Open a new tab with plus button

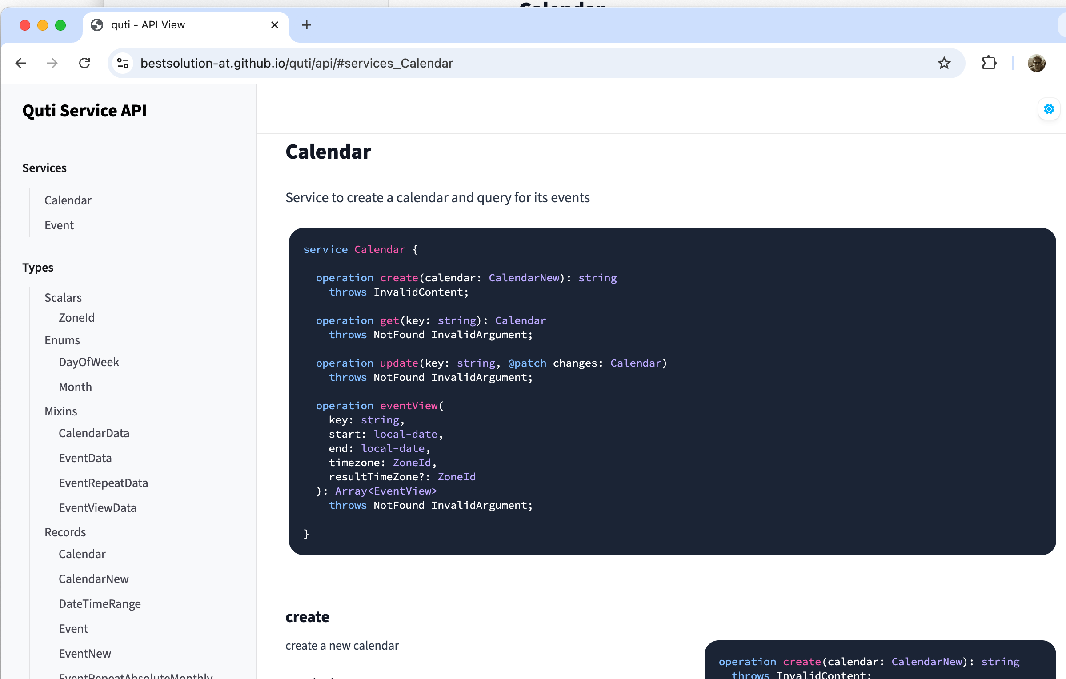point(306,25)
